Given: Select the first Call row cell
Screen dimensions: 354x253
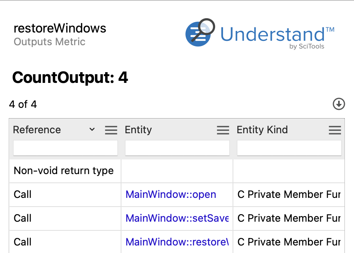Looking at the screenshot, I should click(x=65, y=195).
